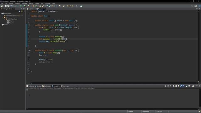Switch to the Declaration tab
Viewport: 201px width, 113px height.
pyautogui.click(x=46, y=86)
